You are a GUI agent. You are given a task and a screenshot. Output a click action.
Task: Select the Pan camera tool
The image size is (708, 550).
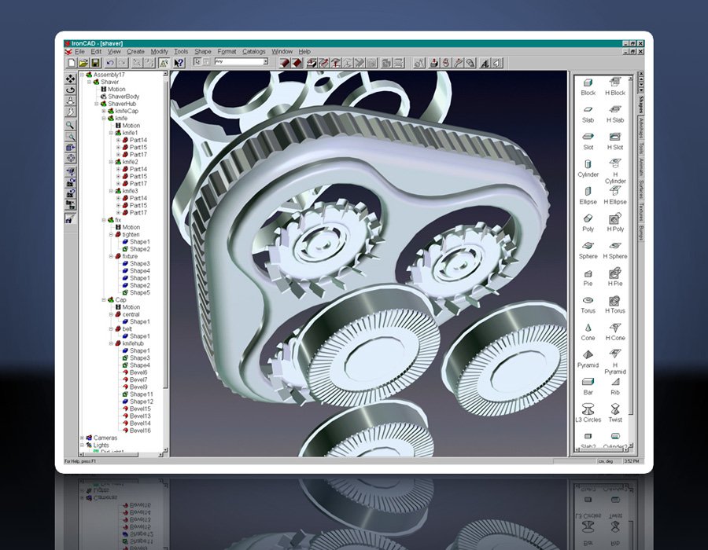(70, 79)
